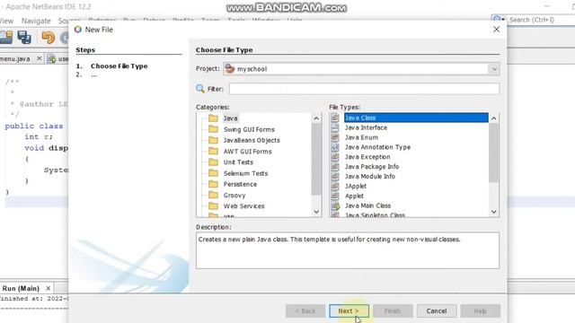Click Categories scroll down arrow

tap(316, 212)
